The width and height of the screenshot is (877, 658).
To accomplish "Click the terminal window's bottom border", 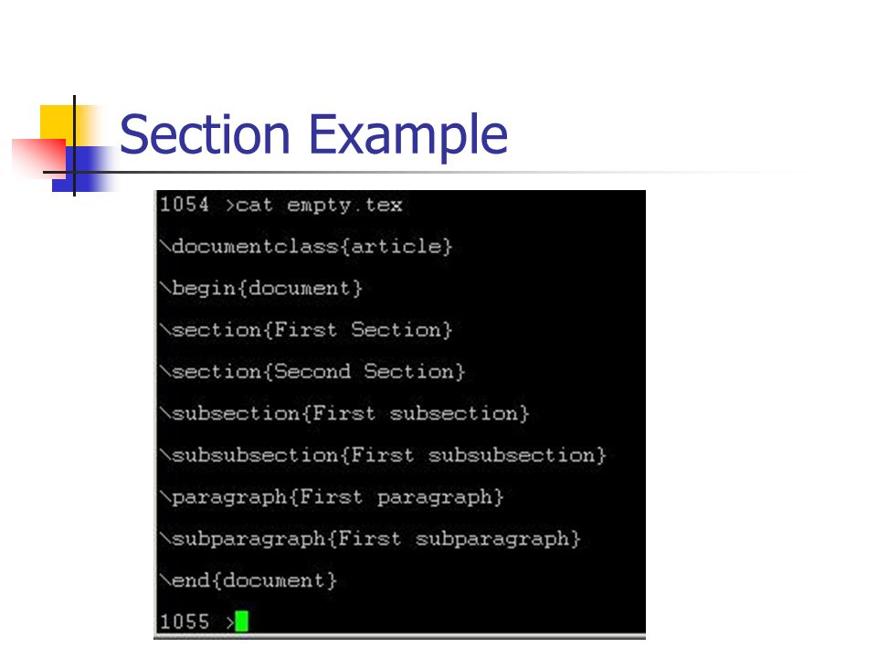I will [399, 636].
